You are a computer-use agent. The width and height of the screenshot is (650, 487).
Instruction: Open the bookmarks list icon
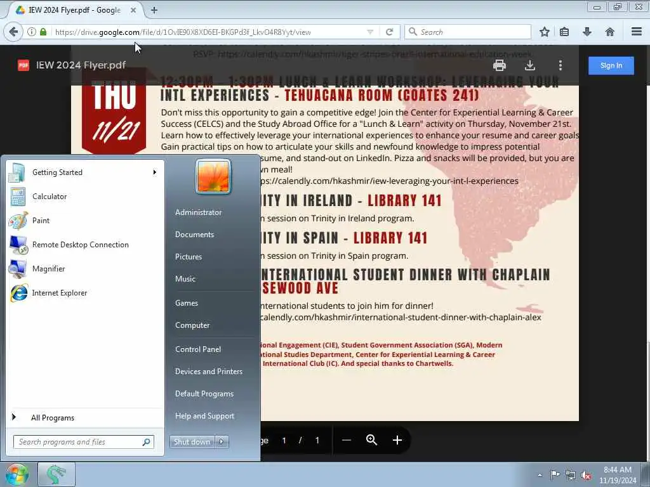564,32
